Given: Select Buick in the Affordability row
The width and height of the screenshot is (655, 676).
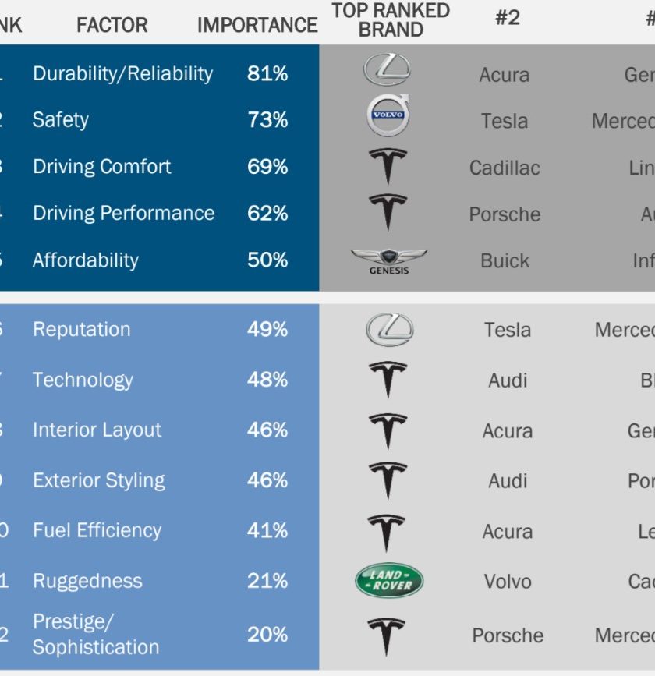Looking at the screenshot, I should click(x=505, y=261).
